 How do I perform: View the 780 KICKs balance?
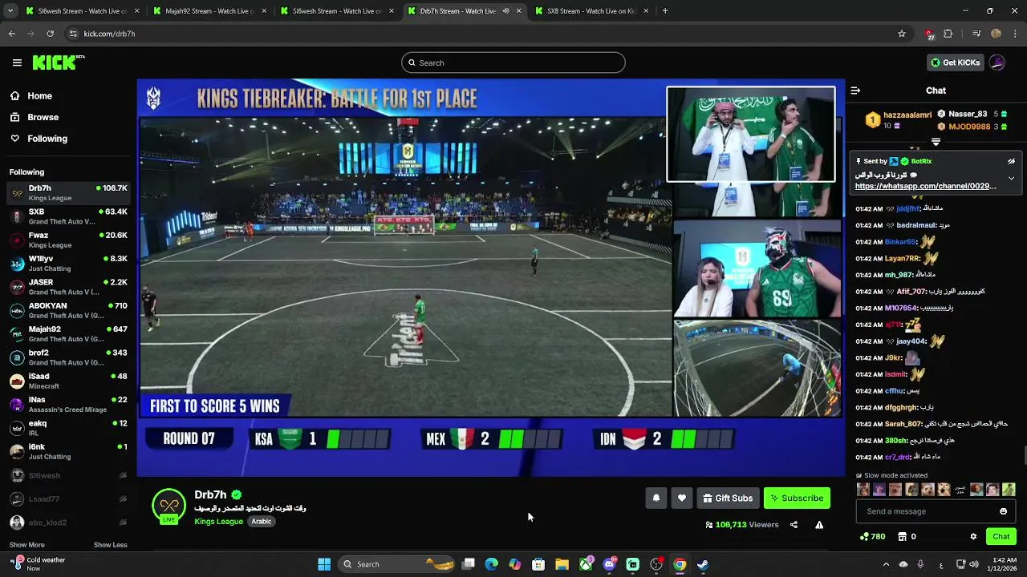click(x=872, y=536)
